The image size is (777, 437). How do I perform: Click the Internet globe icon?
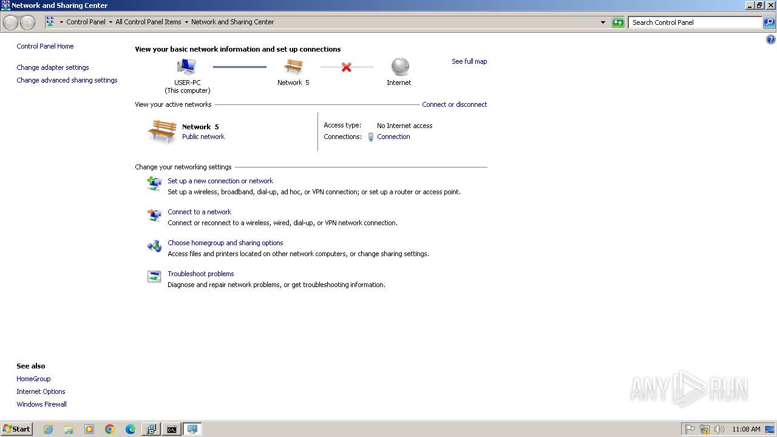(x=400, y=66)
